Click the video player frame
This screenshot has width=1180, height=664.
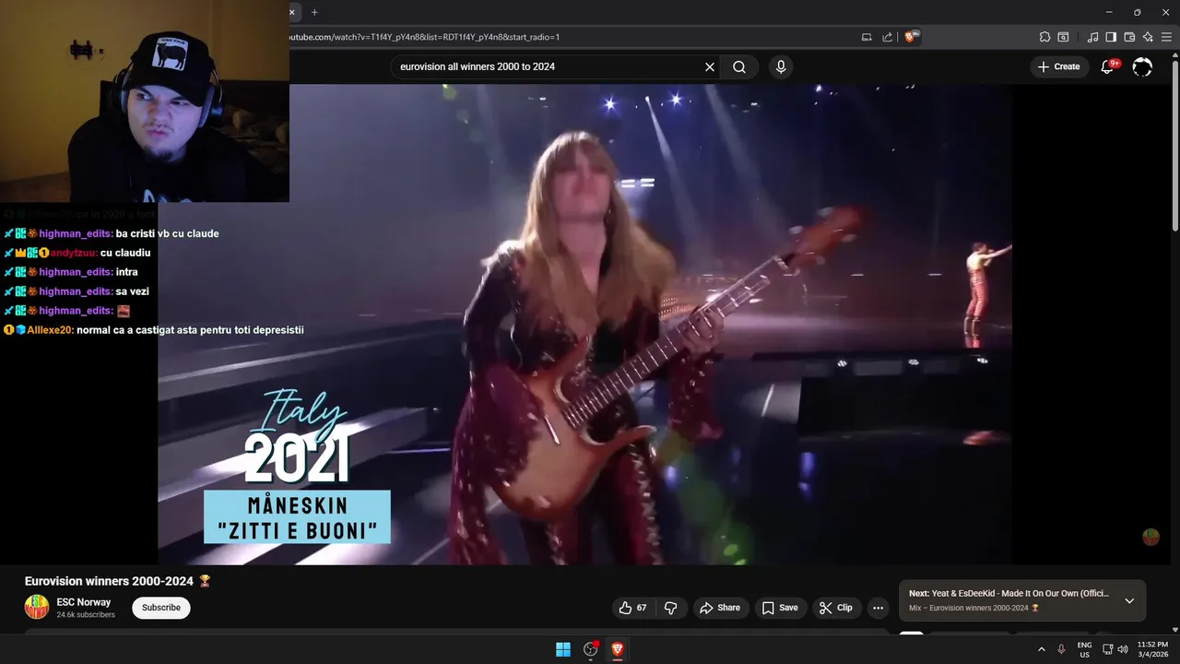pyautogui.click(x=584, y=325)
